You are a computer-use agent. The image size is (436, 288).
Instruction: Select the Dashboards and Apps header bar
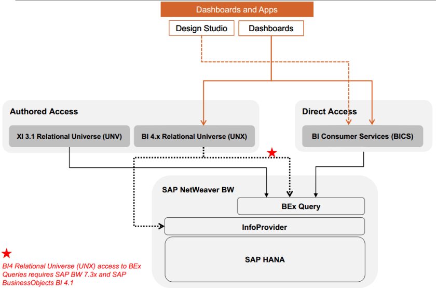[237, 9]
